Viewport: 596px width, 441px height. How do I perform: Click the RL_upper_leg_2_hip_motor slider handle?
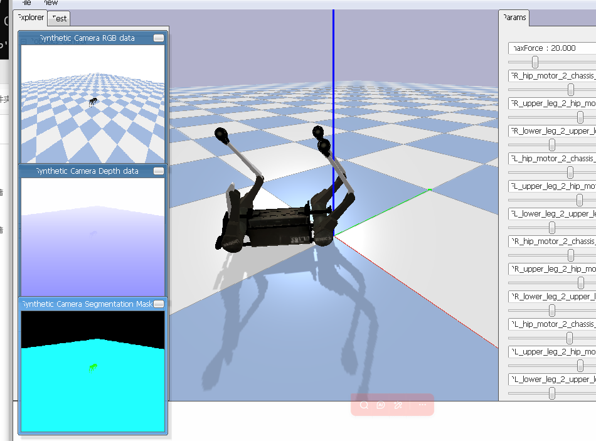pos(580,366)
